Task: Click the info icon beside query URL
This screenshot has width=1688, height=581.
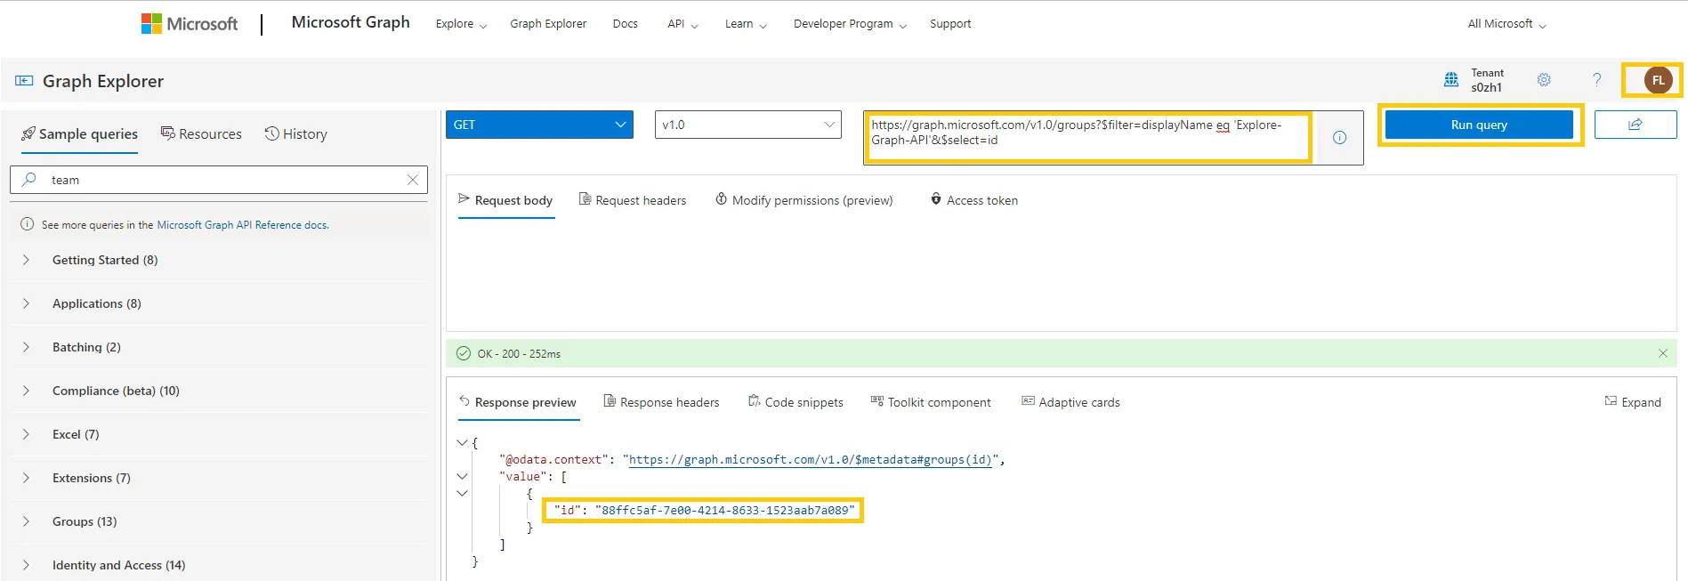Action: click(x=1339, y=138)
